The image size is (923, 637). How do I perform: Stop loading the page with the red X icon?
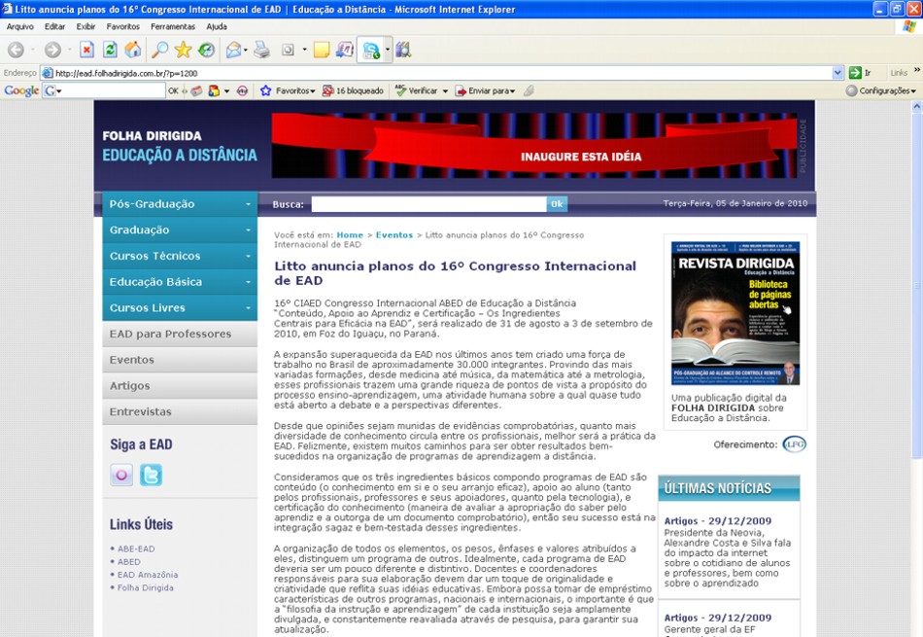(86, 51)
